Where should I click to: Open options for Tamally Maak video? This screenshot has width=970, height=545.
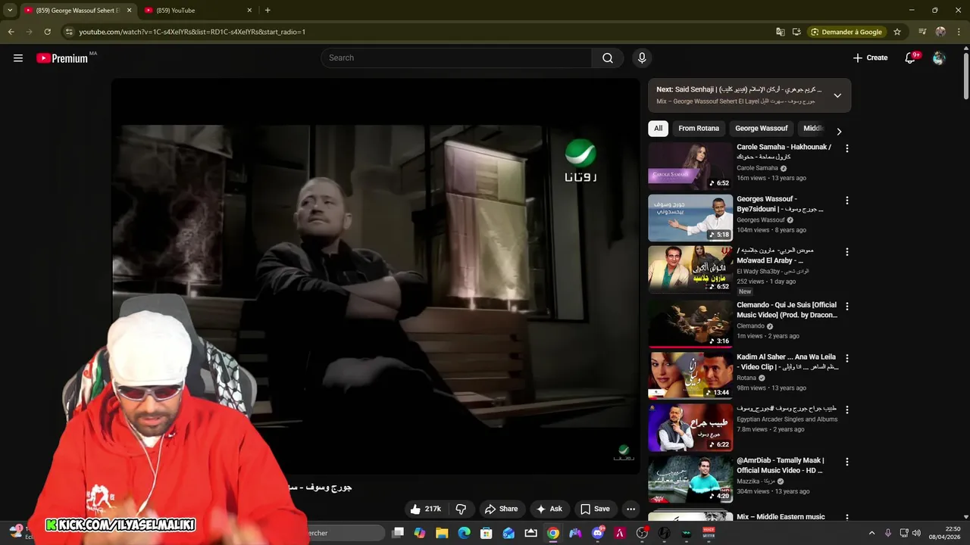[x=847, y=462]
